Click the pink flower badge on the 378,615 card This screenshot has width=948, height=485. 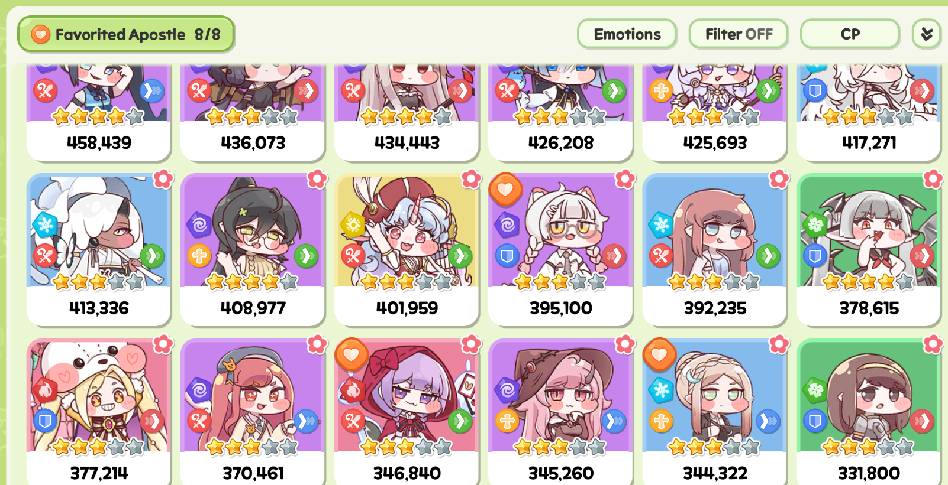coord(933,179)
